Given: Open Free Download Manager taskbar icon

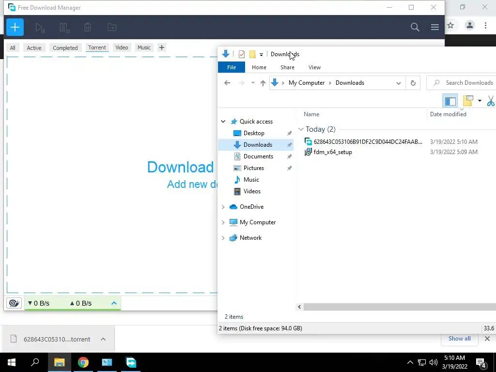Looking at the screenshot, I should point(131,362).
